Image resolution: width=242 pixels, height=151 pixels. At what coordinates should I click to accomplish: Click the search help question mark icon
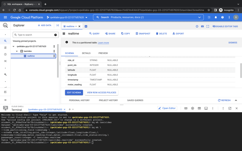coord(56,35)
